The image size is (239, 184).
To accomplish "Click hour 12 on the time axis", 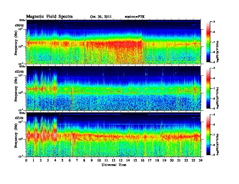I will [x=113, y=160].
